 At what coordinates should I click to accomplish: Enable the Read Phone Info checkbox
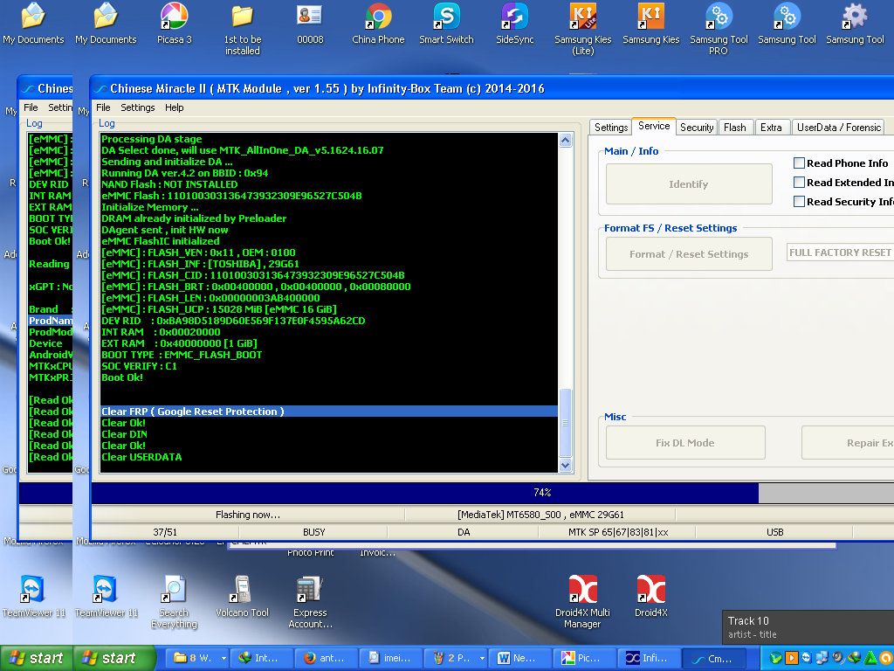pyautogui.click(x=799, y=163)
